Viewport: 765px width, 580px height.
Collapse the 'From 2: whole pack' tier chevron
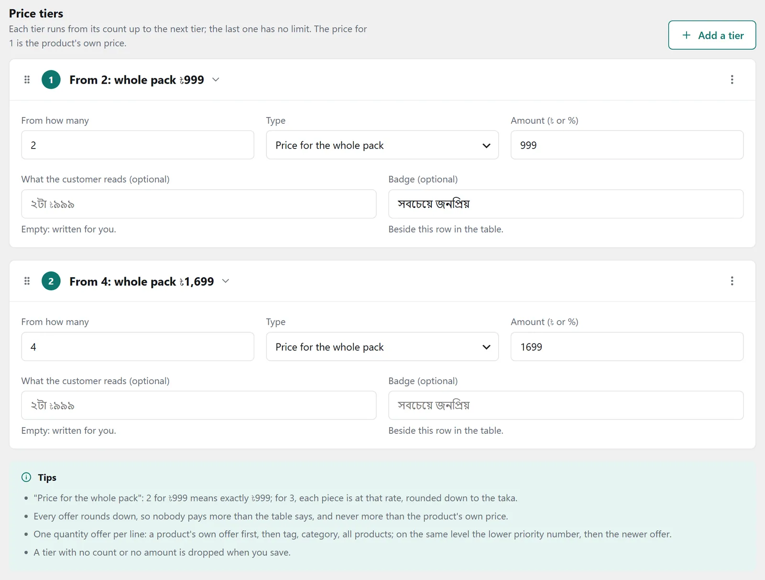click(216, 80)
